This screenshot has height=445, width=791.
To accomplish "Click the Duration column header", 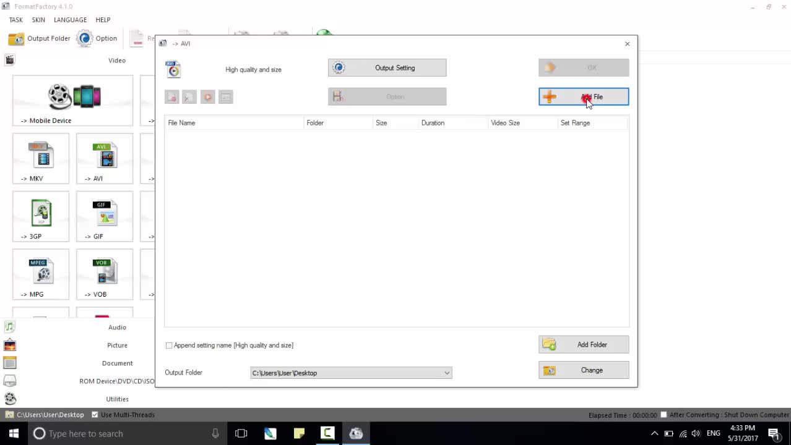I will pyautogui.click(x=453, y=123).
